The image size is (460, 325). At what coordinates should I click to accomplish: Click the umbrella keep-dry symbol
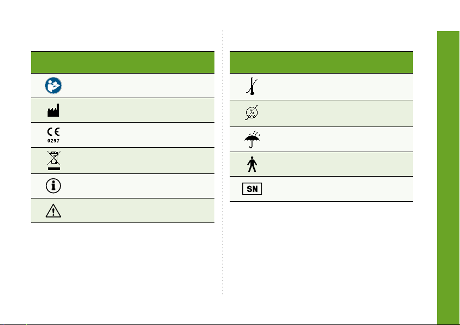point(252,139)
